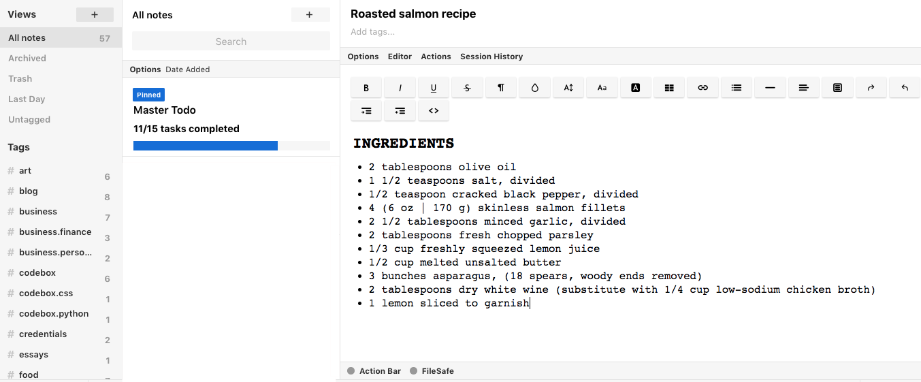
Task: Insert a hyperlink
Action: 702,88
